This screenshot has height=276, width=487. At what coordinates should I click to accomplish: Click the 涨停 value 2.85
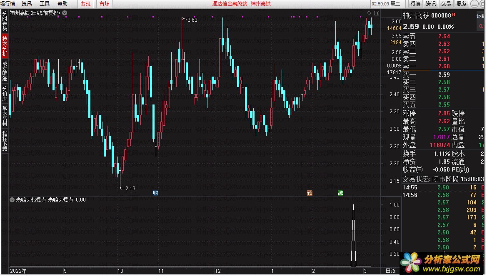444,113
